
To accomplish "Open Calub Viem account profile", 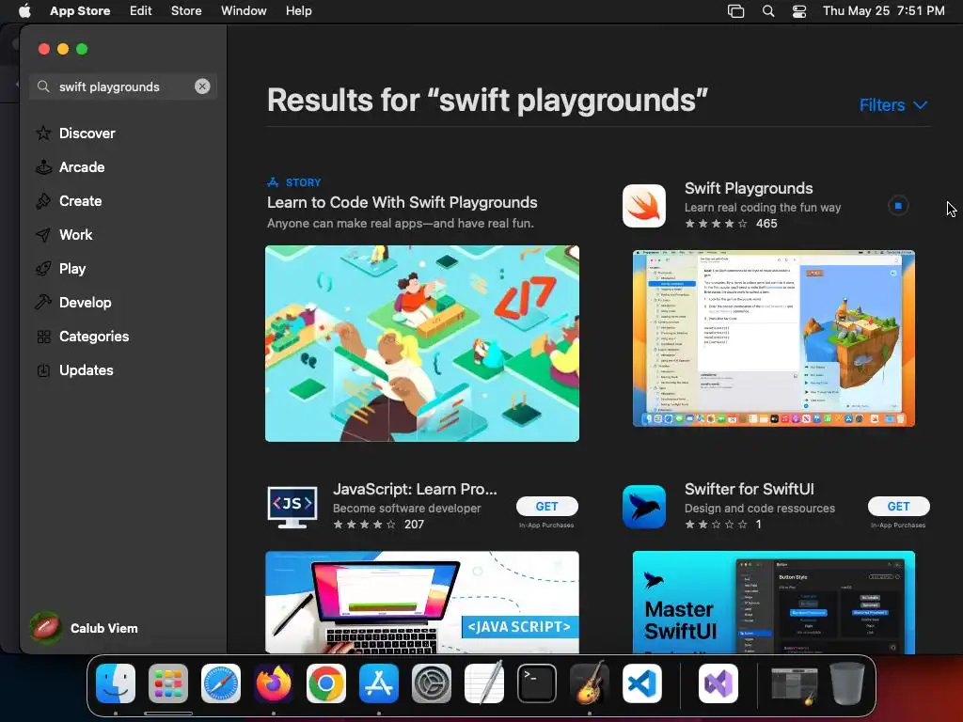I will click(85, 628).
